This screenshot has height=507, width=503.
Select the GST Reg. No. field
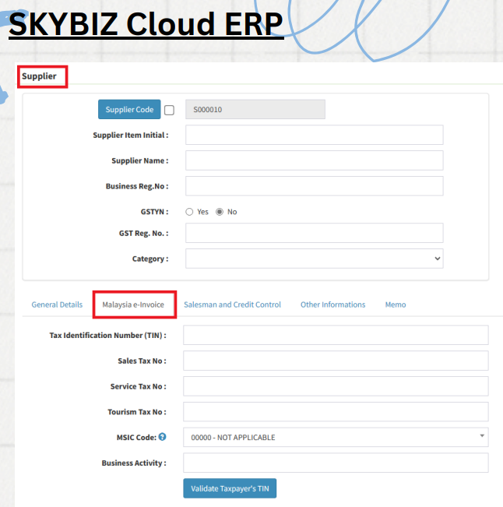click(314, 233)
